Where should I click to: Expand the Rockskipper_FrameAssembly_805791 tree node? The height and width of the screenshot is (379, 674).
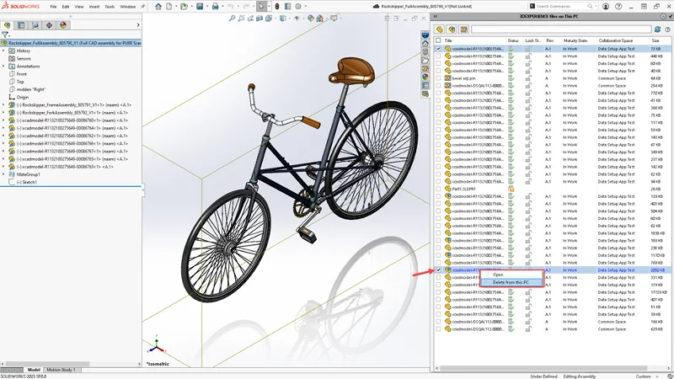coord(3,104)
